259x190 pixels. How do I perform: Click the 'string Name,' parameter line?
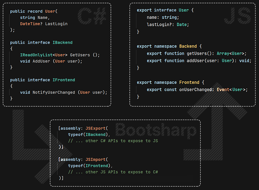pos(35,18)
